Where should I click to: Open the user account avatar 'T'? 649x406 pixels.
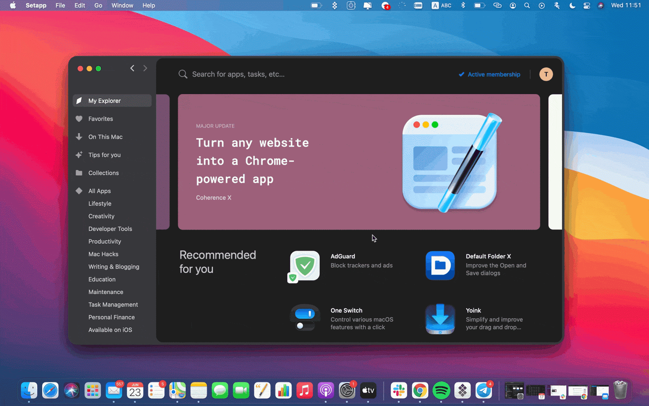[x=546, y=74]
